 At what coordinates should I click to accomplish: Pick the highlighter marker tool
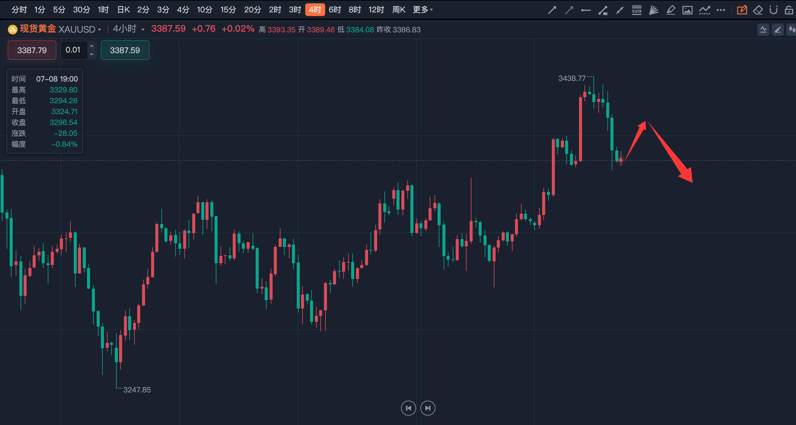click(671, 10)
